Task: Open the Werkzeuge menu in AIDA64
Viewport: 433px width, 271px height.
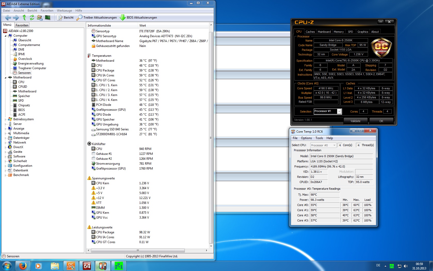Action: click(x=64, y=11)
